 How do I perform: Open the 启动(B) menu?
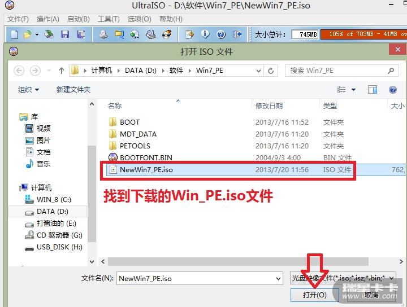(x=78, y=19)
